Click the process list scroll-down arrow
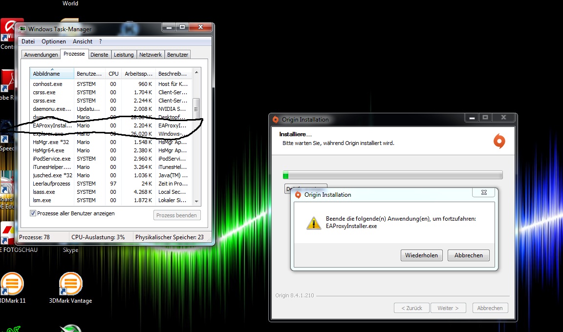 pyautogui.click(x=196, y=201)
